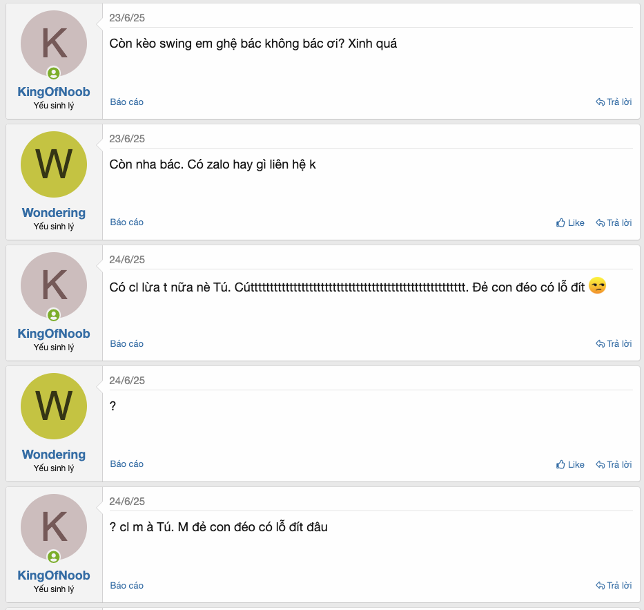Click the K avatar on the last post
Image resolution: width=644 pixels, height=610 pixels.
54,527
